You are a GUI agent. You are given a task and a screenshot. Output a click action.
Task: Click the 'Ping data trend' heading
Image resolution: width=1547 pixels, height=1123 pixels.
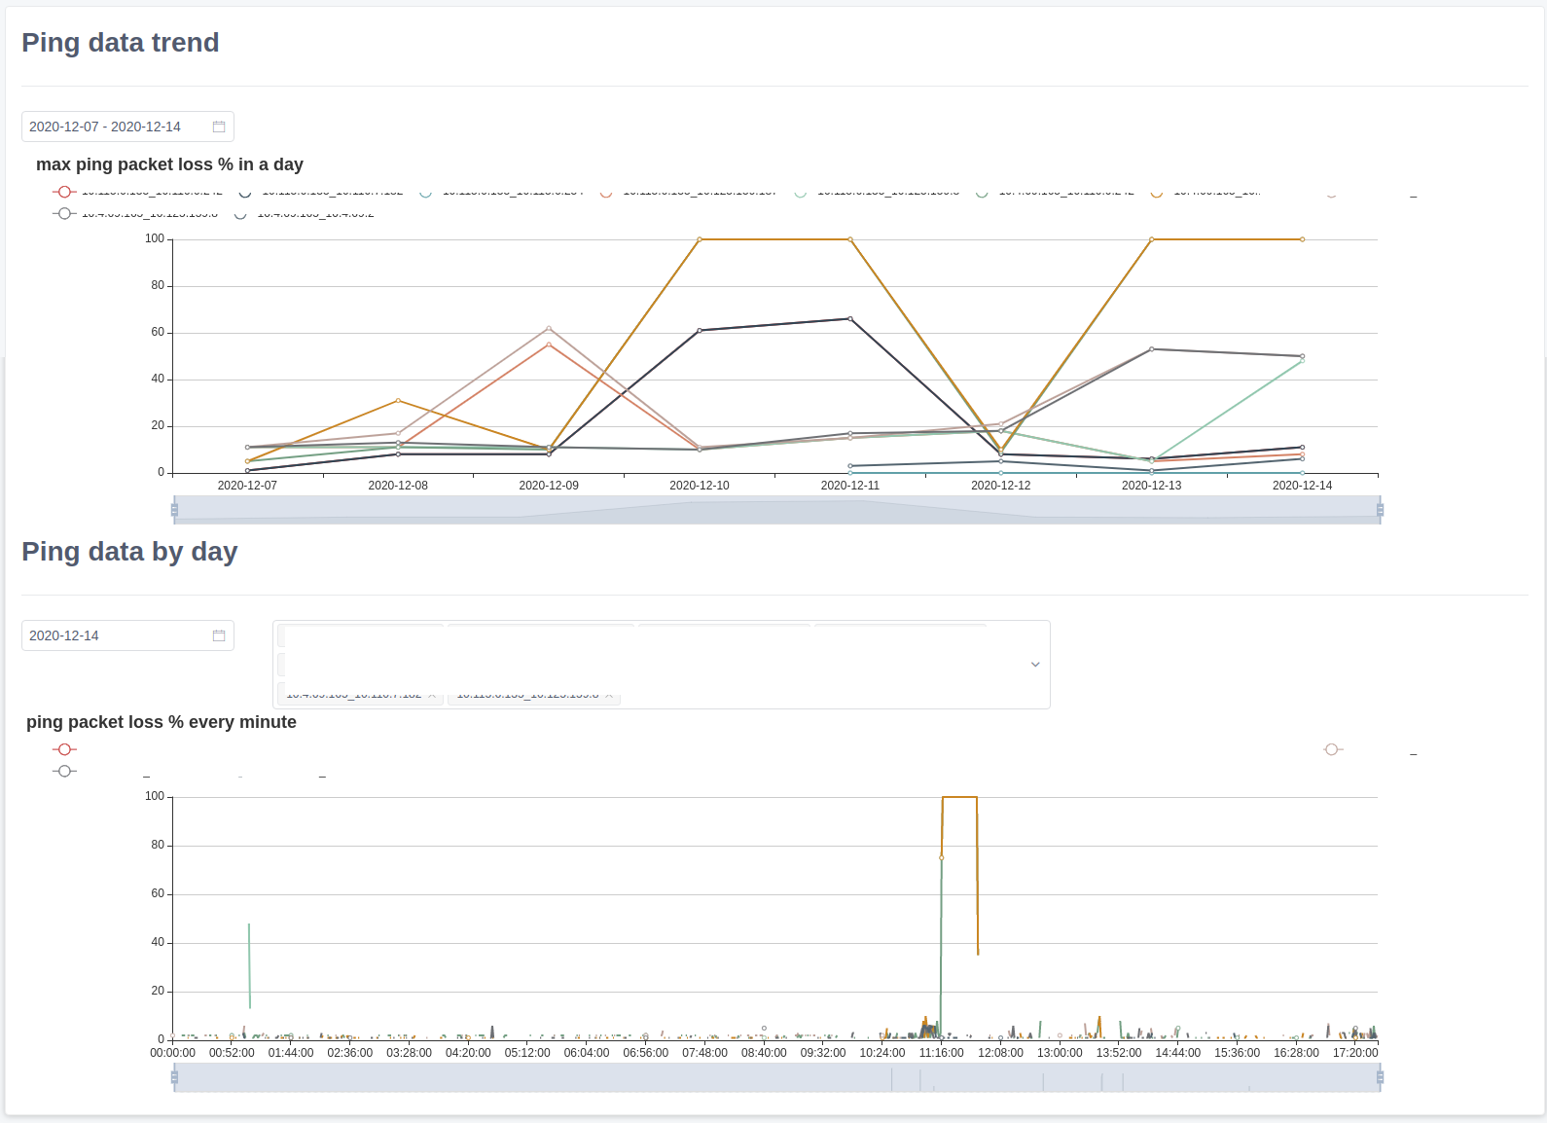coord(121,43)
